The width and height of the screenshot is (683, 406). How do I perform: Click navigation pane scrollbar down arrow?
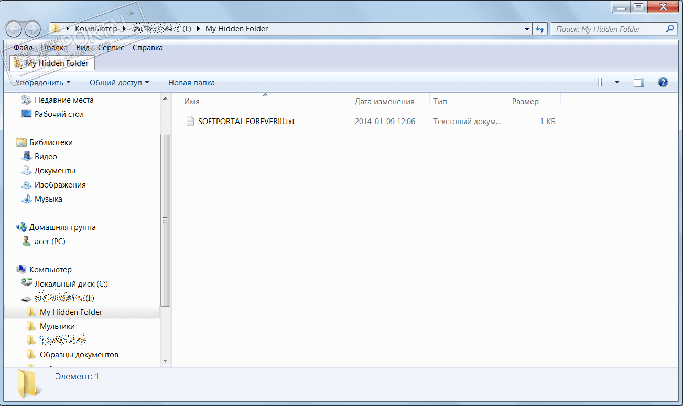point(165,361)
